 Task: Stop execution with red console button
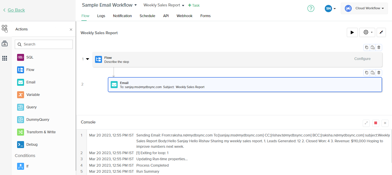pos(376,123)
